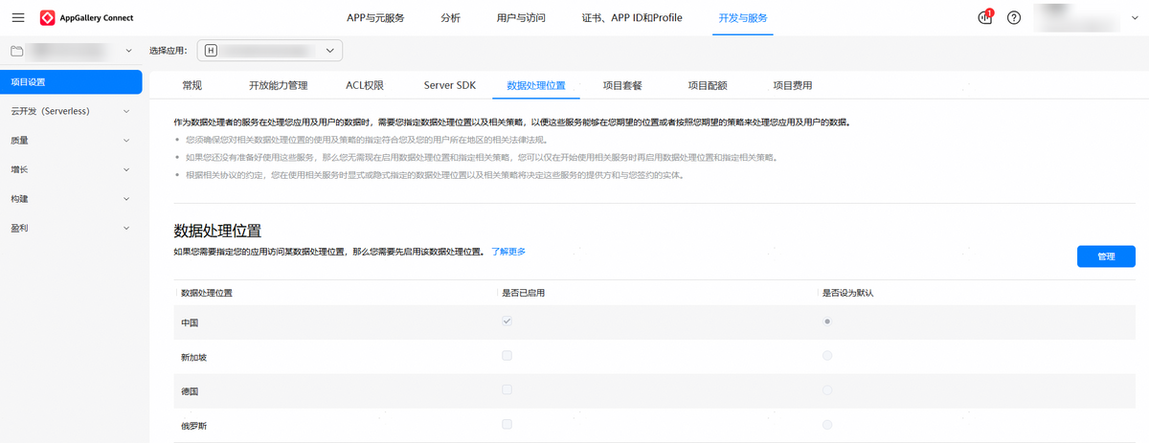Click the 管理 button
The height and width of the screenshot is (443, 1149).
(x=1106, y=256)
